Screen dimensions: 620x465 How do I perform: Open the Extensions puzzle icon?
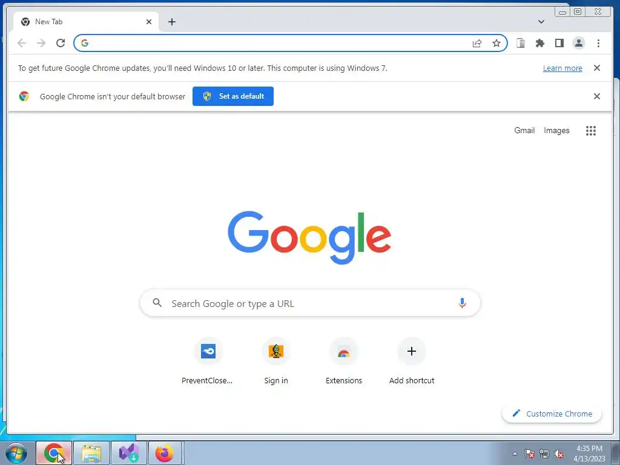540,43
